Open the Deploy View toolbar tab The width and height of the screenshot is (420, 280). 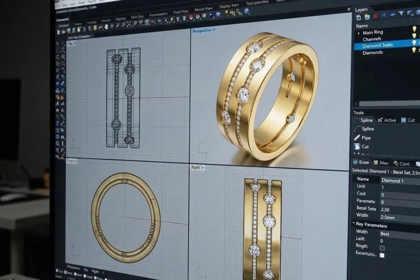pyautogui.click(x=229, y=6)
